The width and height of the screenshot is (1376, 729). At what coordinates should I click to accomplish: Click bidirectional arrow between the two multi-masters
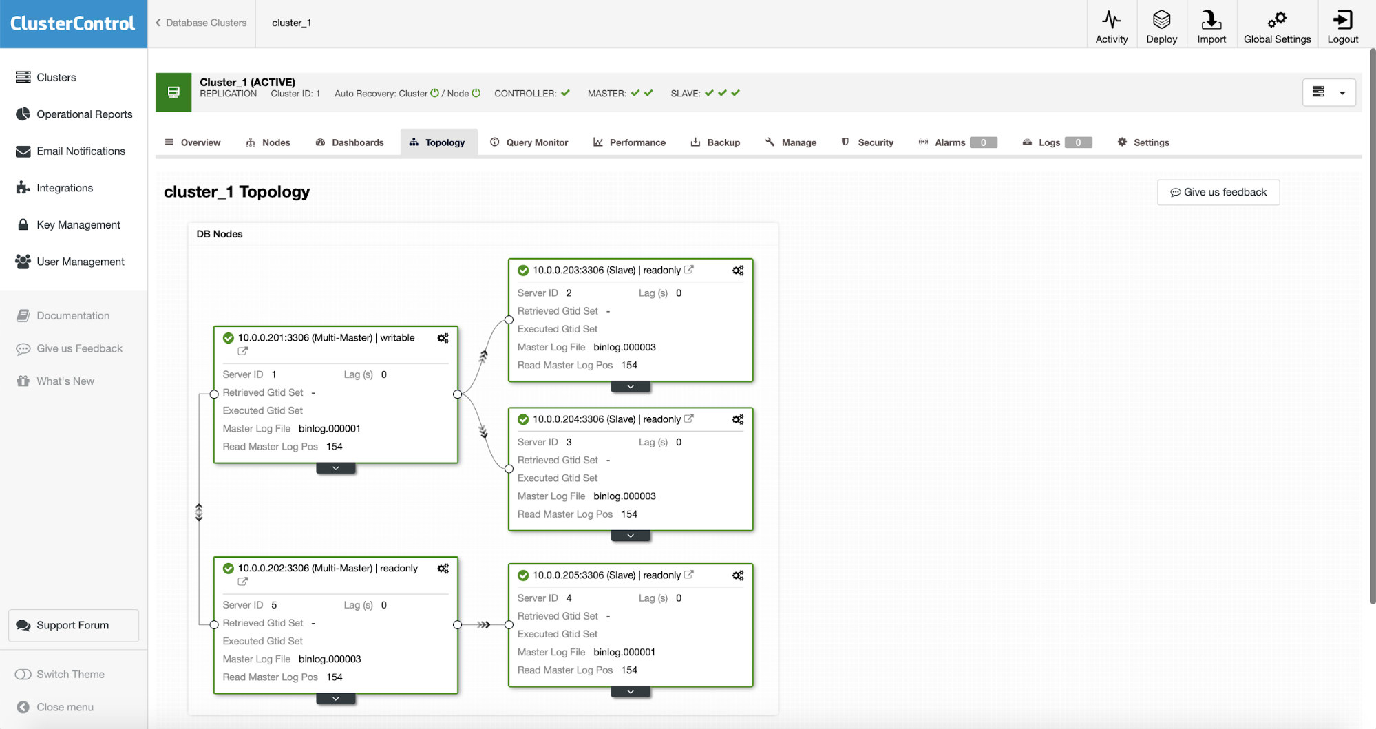tap(199, 512)
